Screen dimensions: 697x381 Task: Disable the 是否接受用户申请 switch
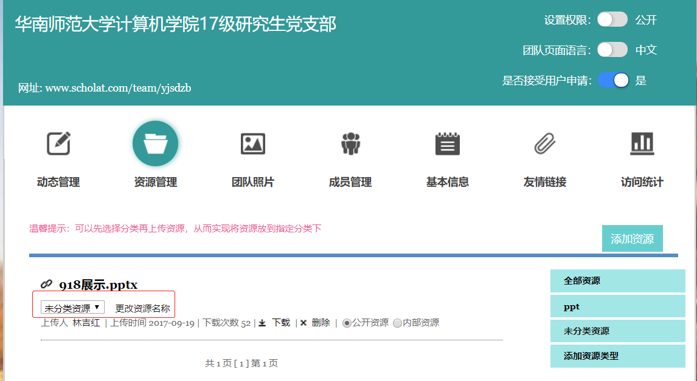[x=612, y=80]
